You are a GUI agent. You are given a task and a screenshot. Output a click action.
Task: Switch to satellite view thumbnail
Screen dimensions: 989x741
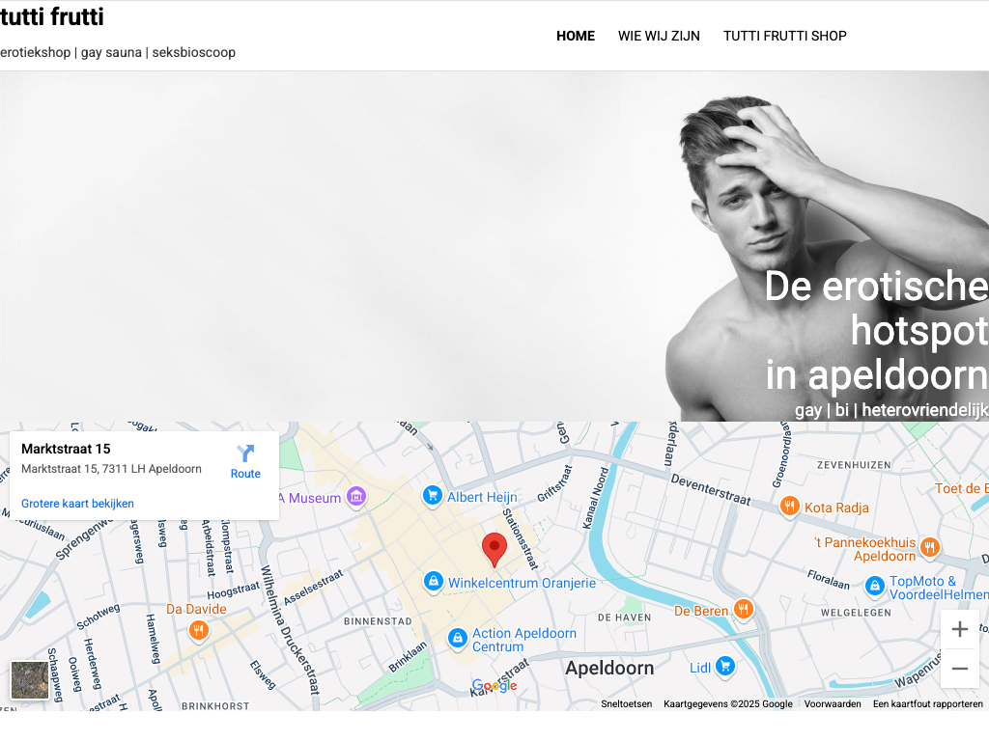[x=30, y=680]
